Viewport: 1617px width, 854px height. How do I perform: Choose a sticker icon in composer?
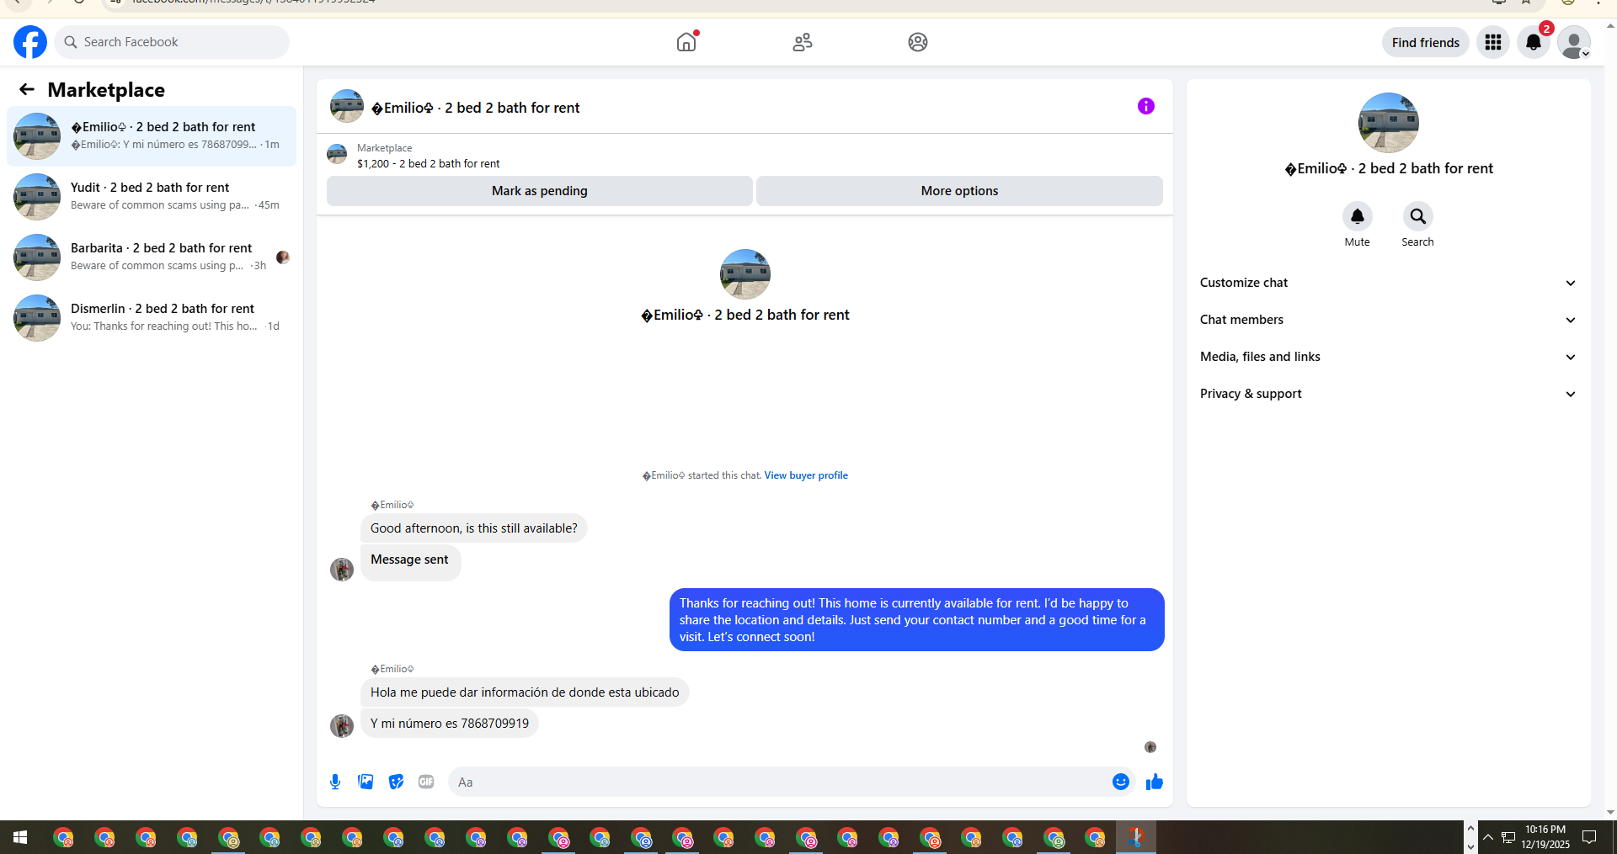pos(396,782)
